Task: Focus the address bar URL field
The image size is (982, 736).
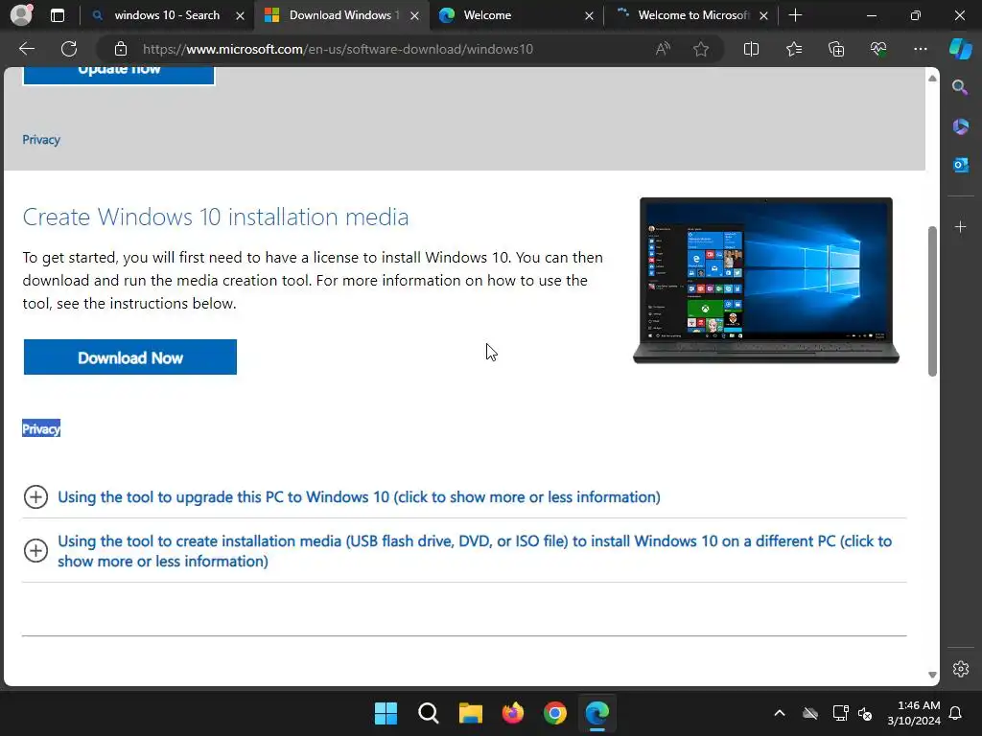Action: tap(339, 49)
